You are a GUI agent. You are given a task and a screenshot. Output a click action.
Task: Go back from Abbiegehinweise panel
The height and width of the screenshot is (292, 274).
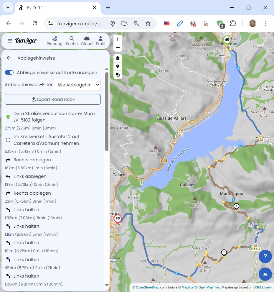[9, 58]
